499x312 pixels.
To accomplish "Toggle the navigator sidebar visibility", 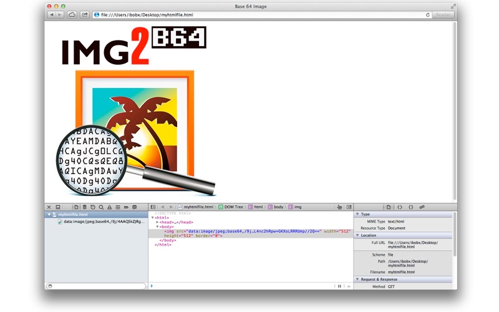I will (x=153, y=207).
